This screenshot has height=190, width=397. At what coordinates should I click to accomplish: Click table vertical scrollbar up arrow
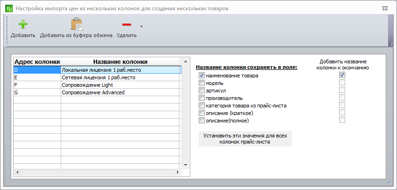pos(186,61)
